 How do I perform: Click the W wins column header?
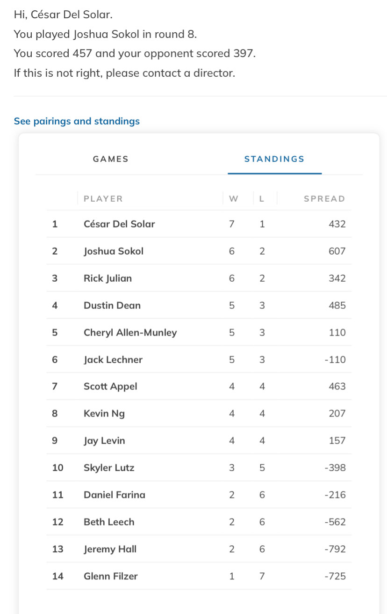pos(233,199)
